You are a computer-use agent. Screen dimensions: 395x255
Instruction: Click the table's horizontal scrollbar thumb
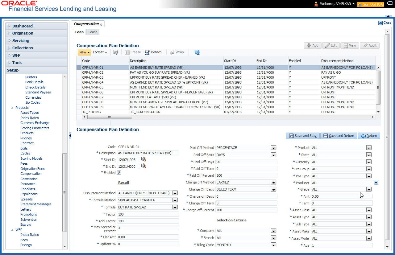click(110, 117)
